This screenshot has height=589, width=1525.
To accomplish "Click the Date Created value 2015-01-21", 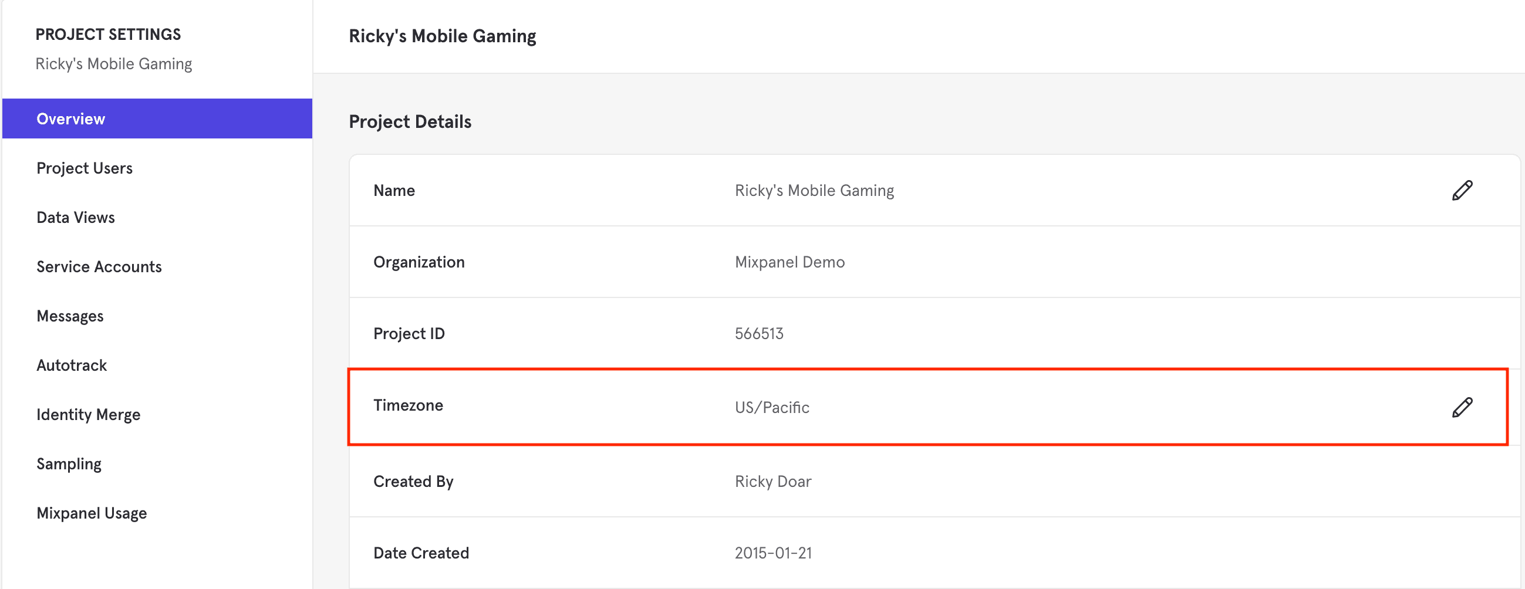I will pos(772,553).
